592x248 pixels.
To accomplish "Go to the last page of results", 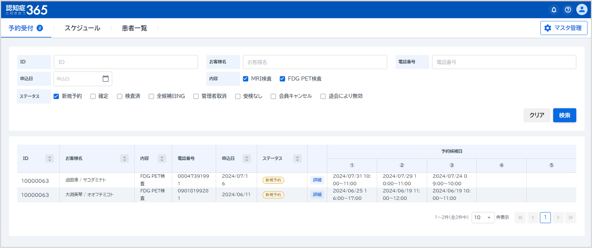I will (x=571, y=217).
